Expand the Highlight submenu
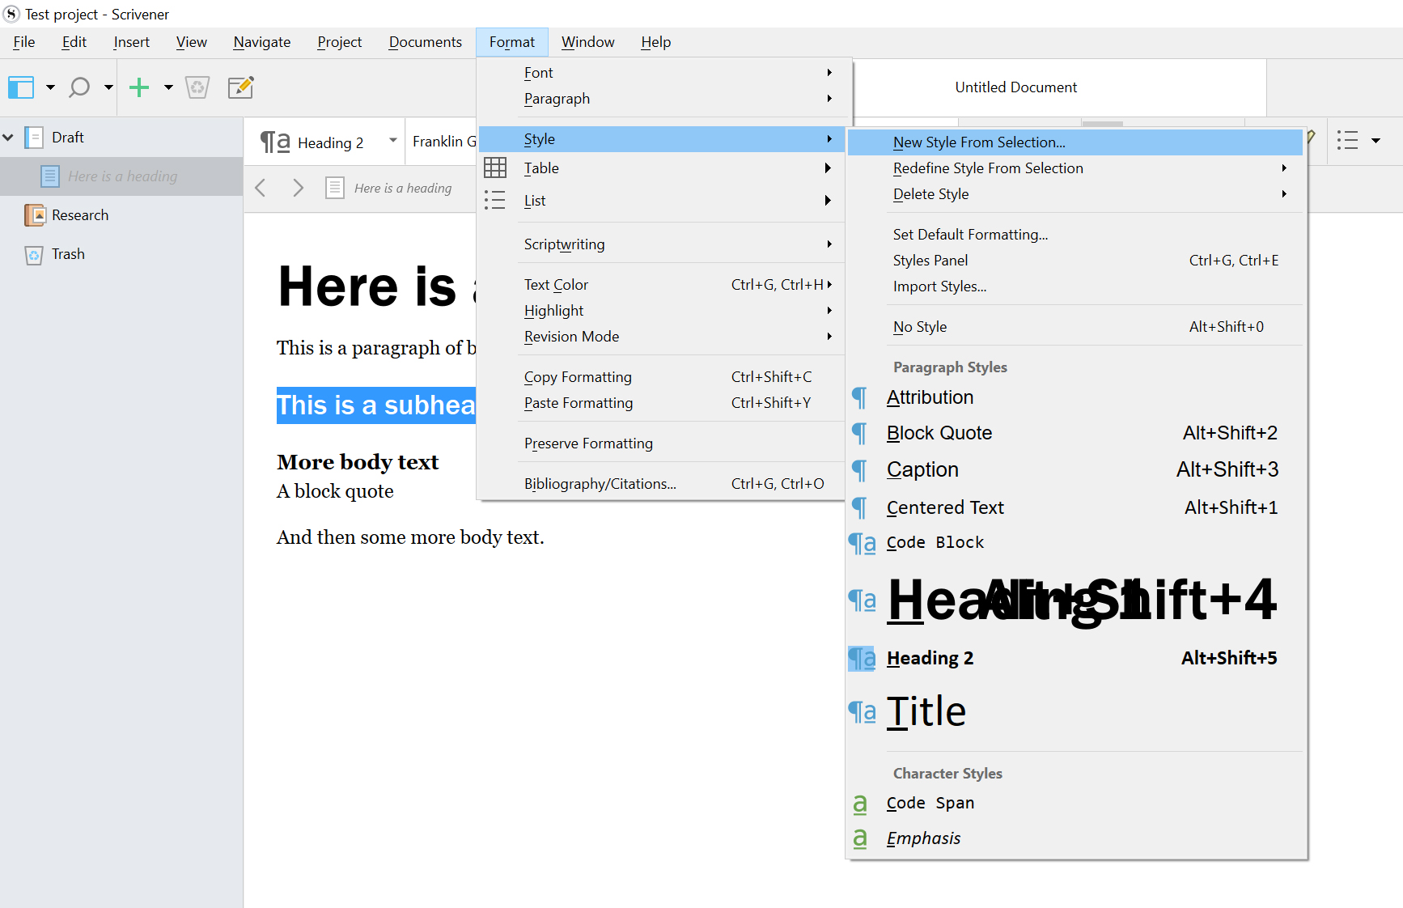Viewport: 1403px width, 908px height. (662, 311)
